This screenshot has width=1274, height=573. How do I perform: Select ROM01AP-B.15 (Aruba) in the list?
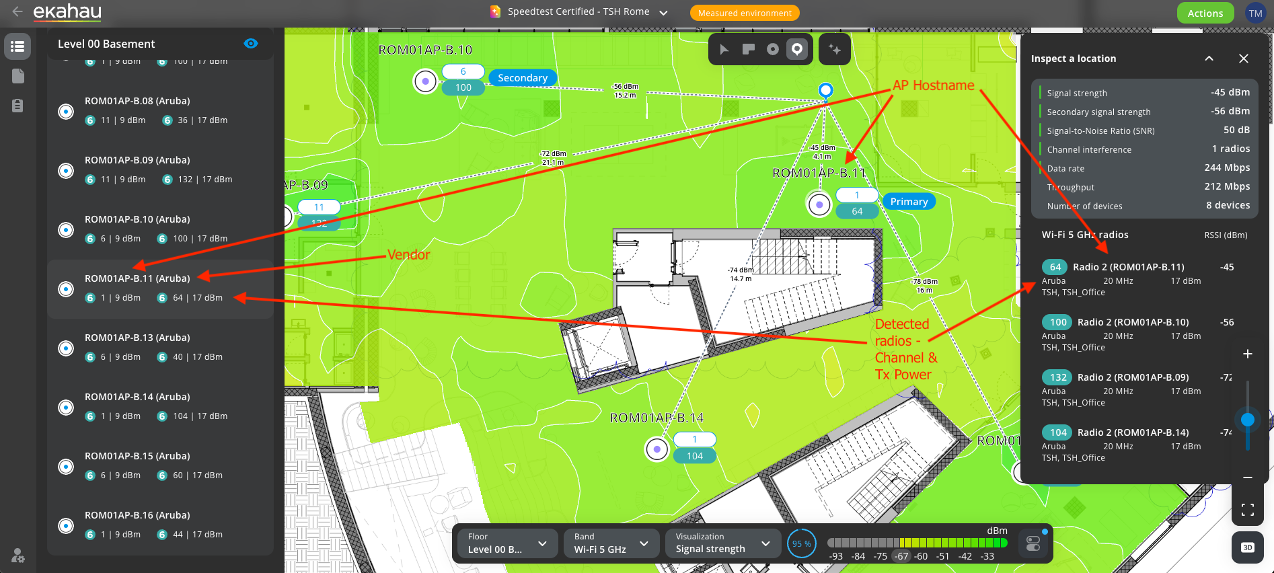coord(160,466)
